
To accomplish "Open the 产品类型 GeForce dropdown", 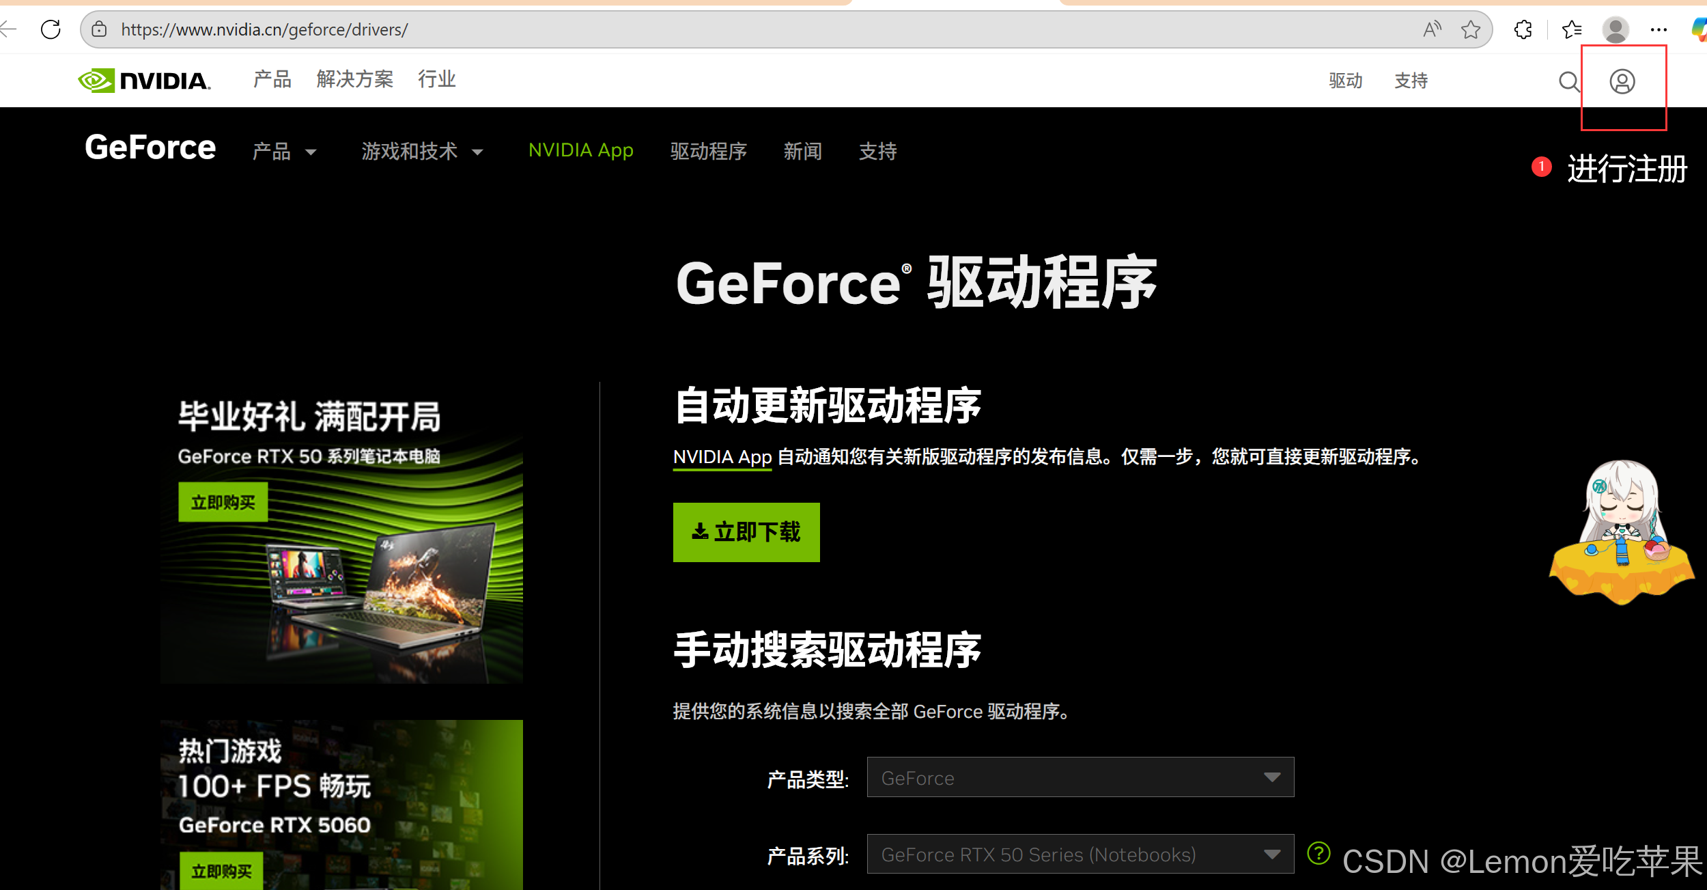I will click(x=1080, y=777).
